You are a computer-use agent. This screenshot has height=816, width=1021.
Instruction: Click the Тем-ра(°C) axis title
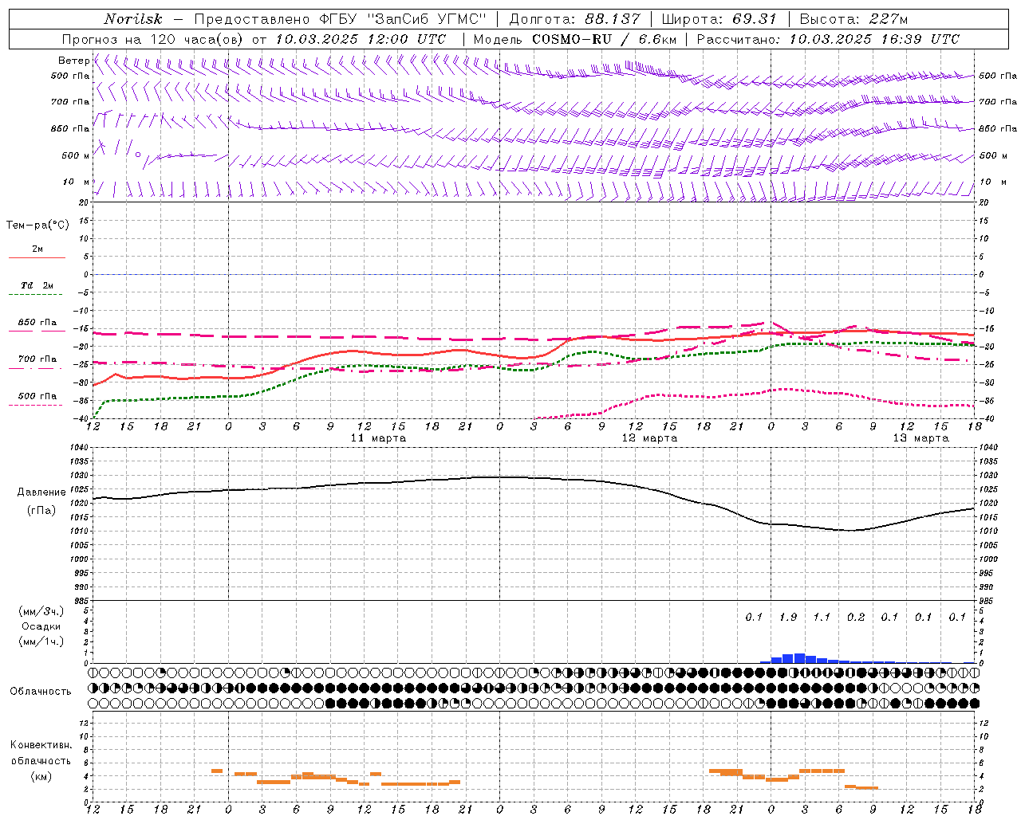click(x=37, y=226)
